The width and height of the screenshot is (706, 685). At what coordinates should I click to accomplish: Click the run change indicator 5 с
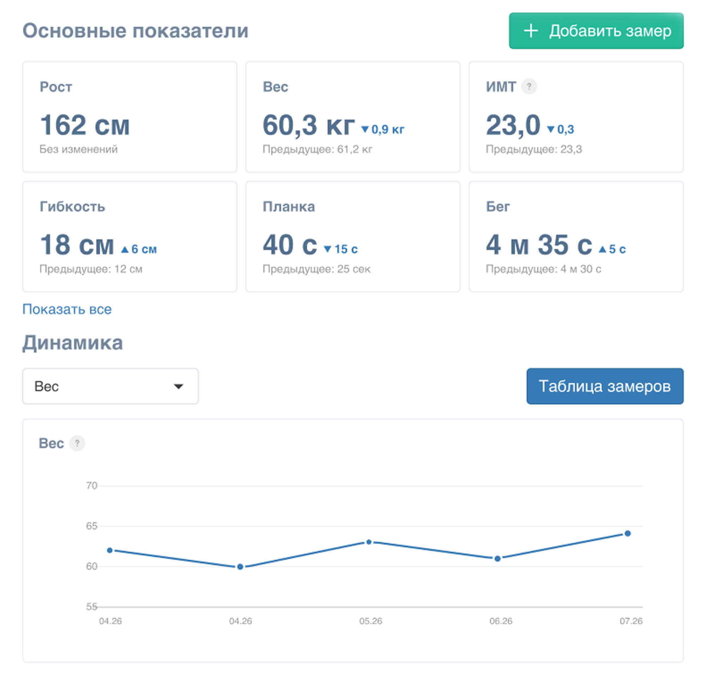612,249
